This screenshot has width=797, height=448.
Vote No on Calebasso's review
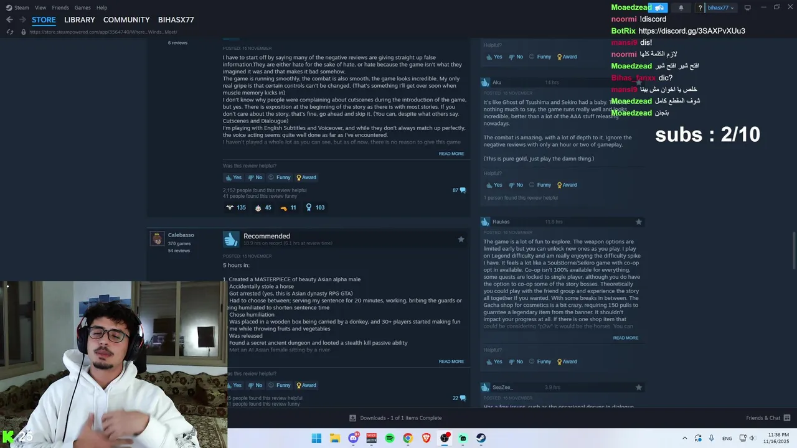coord(255,385)
